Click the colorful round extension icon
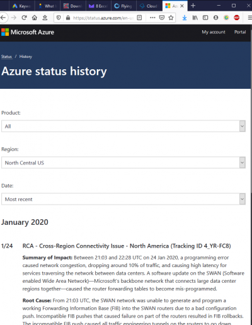Screen dimensions: 252x325 click(x=226, y=18)
